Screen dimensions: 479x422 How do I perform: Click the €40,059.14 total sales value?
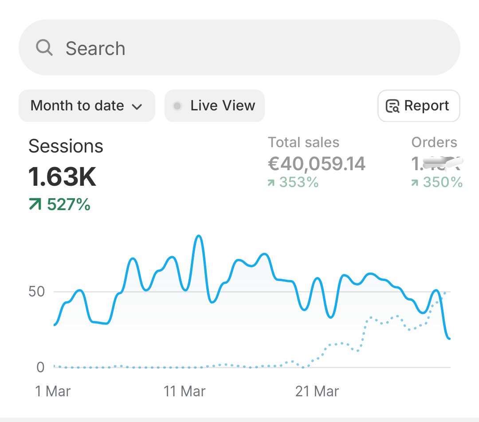[x=317, y=164]
